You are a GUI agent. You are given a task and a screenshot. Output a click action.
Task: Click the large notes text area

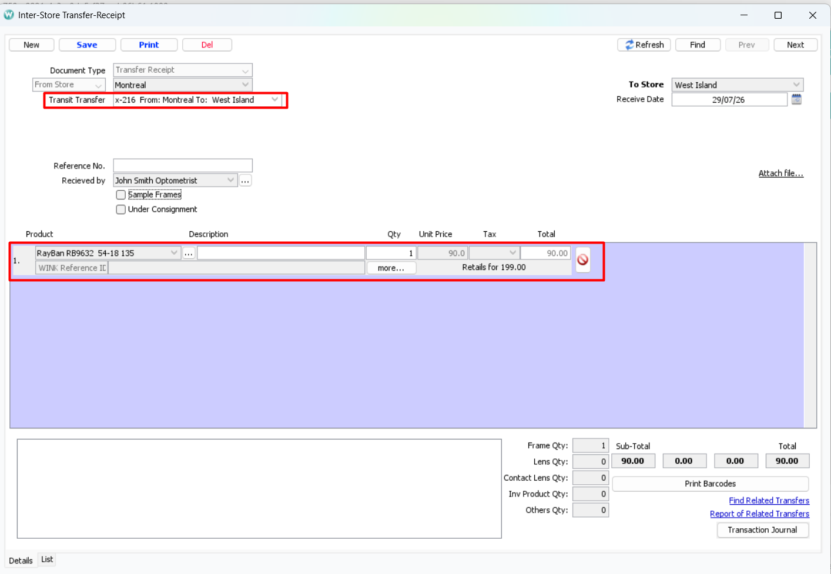click(x=259, y=489)
